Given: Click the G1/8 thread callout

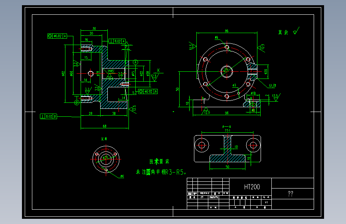Looking at the screenshot, I should pyautogui.click(x=272, y=86).
